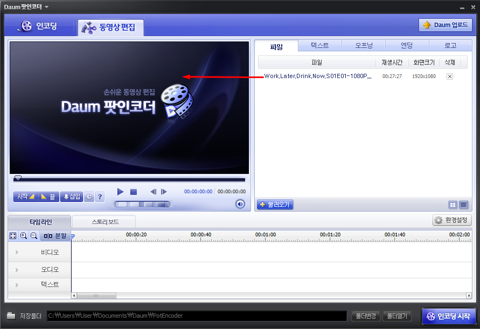
Task: Select the 타임라인 tab
Action: [x=40, y=222]
